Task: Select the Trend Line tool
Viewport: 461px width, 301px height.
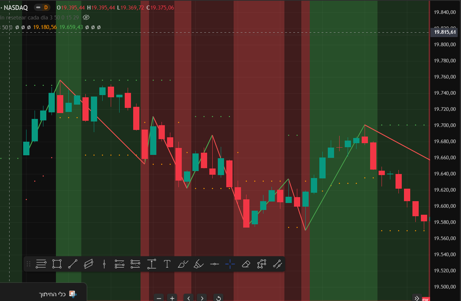Action: pyautogui.click(x=72, y=264)
